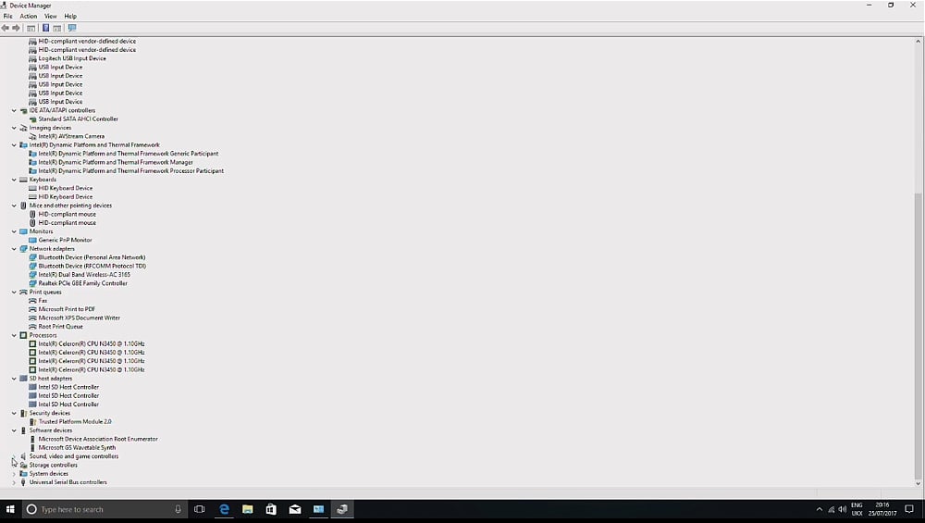Click the scrollbar down arrow

pyautogui.click(x=918, y=483)
